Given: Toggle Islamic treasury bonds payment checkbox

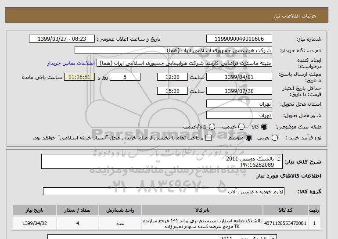Looking at the screenshot, I should tap(209, 138).
